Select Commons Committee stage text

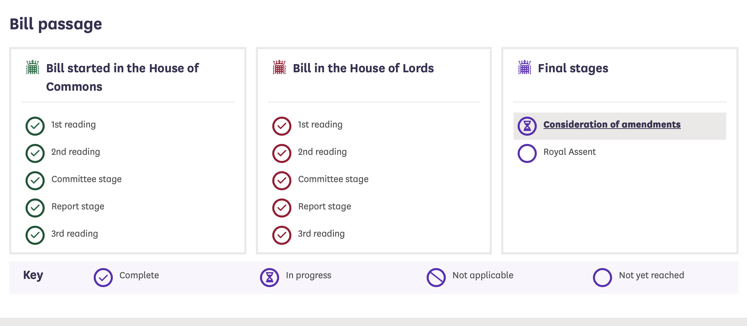(x=87, y=179)
